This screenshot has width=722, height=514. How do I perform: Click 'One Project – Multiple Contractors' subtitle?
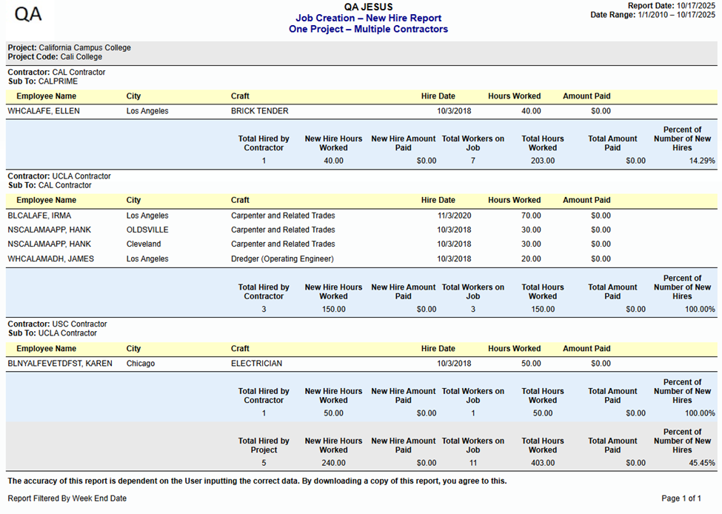point(368,29)
